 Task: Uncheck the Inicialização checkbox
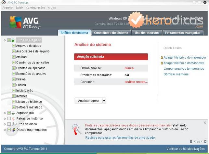(x=14, y=91)
